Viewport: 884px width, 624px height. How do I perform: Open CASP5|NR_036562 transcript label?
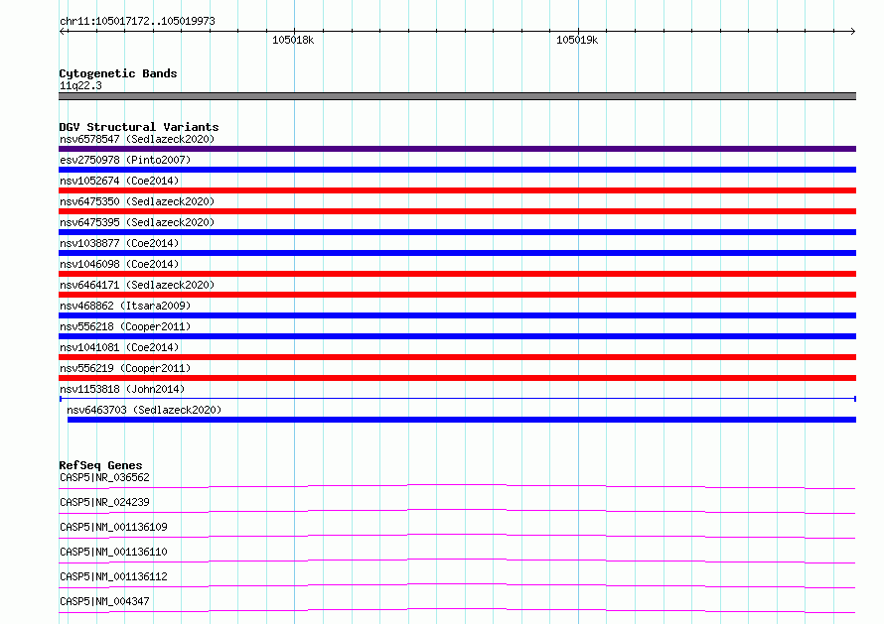click(104, 477)
